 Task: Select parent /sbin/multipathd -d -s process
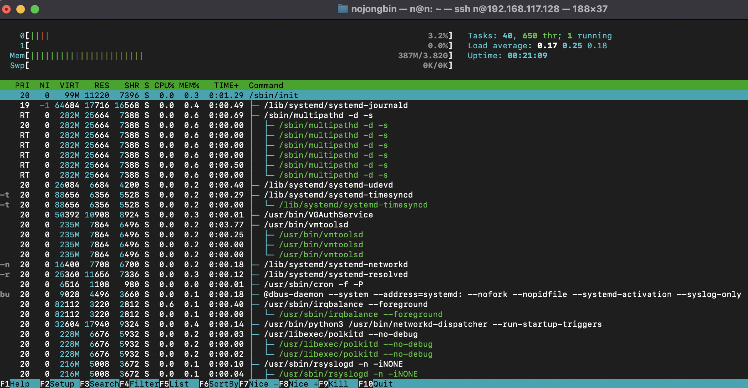point(318,115)
